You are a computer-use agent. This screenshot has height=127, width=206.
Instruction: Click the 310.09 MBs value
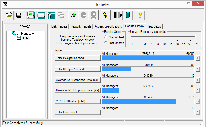pos(148,65)
